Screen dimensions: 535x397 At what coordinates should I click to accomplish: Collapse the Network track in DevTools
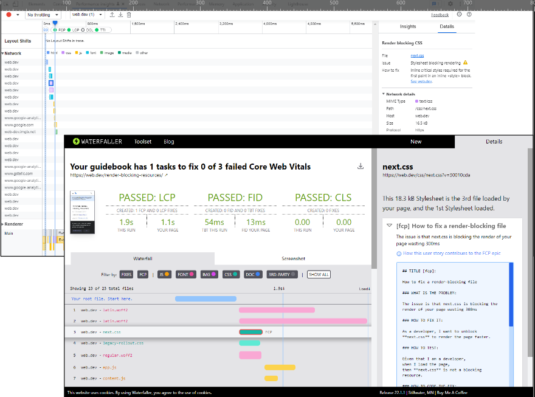click(2, 54)
